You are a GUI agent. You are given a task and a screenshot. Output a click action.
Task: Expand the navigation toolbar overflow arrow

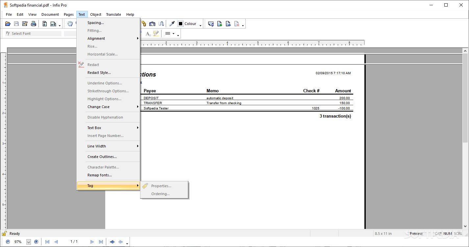(127, 243)
